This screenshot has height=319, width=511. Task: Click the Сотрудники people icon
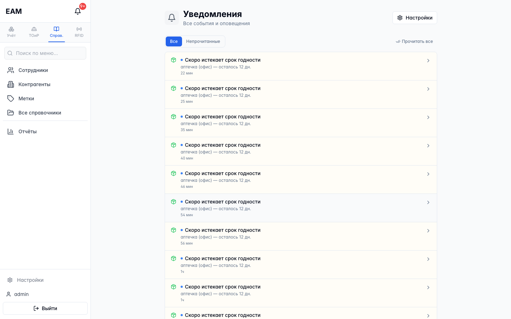[11, 70]
